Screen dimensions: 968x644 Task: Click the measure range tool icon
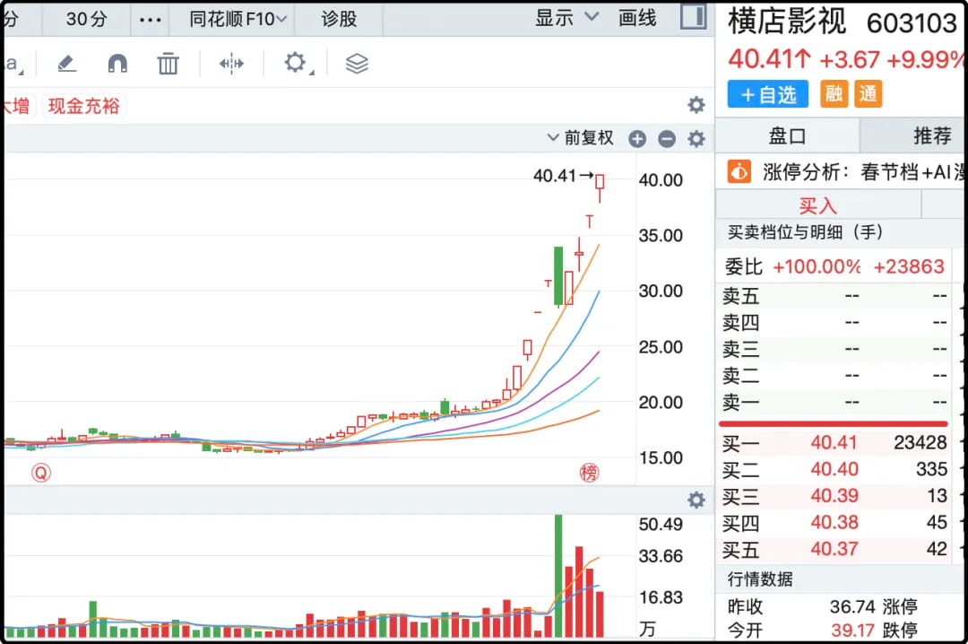231,64
